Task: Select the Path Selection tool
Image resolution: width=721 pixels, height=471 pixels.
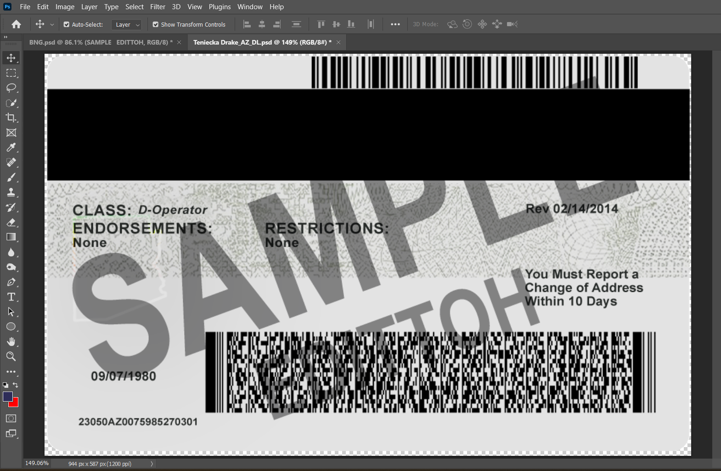Action: pos(11,312)
